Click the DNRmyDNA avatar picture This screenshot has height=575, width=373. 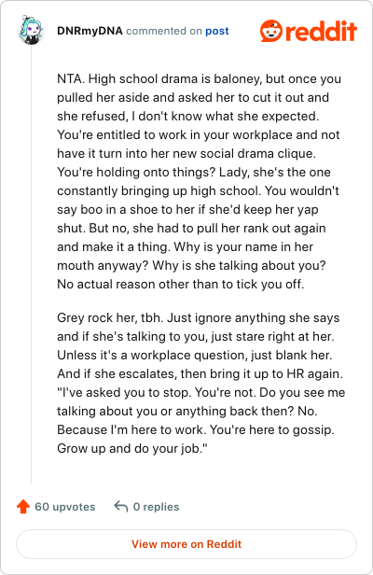[31, 31]
